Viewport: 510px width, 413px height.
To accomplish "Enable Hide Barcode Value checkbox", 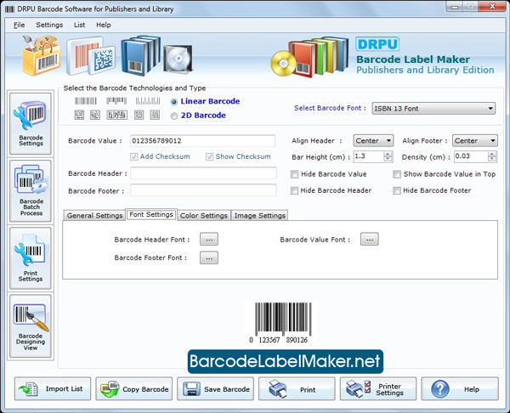I will (294, 174).
